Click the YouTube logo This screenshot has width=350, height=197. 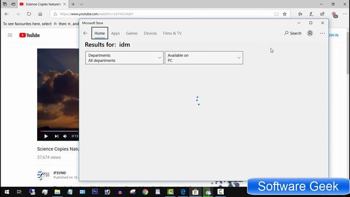(30, 35)
